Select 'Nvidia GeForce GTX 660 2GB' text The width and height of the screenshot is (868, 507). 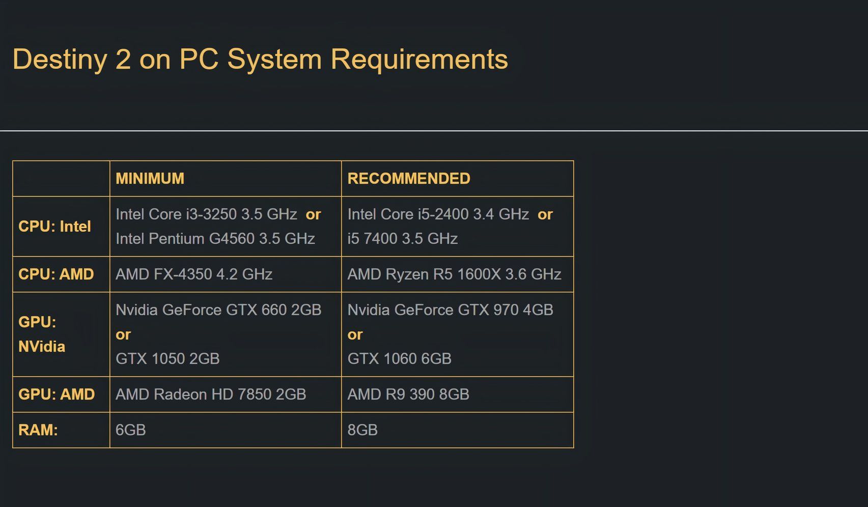pyautogui.click(x=218, y=310)
